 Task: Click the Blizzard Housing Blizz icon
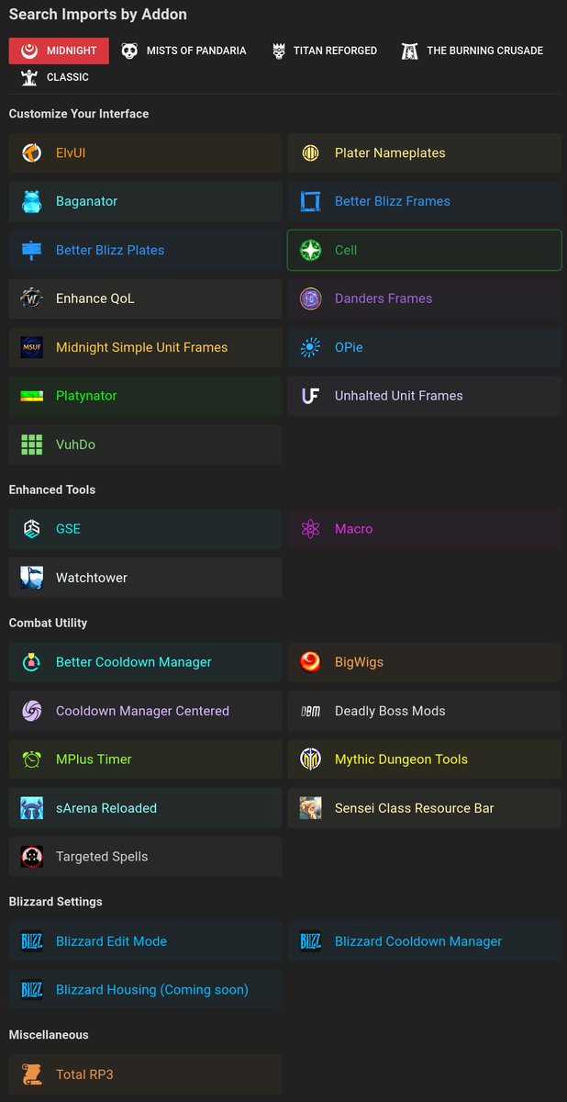click(x=32, y=991)
